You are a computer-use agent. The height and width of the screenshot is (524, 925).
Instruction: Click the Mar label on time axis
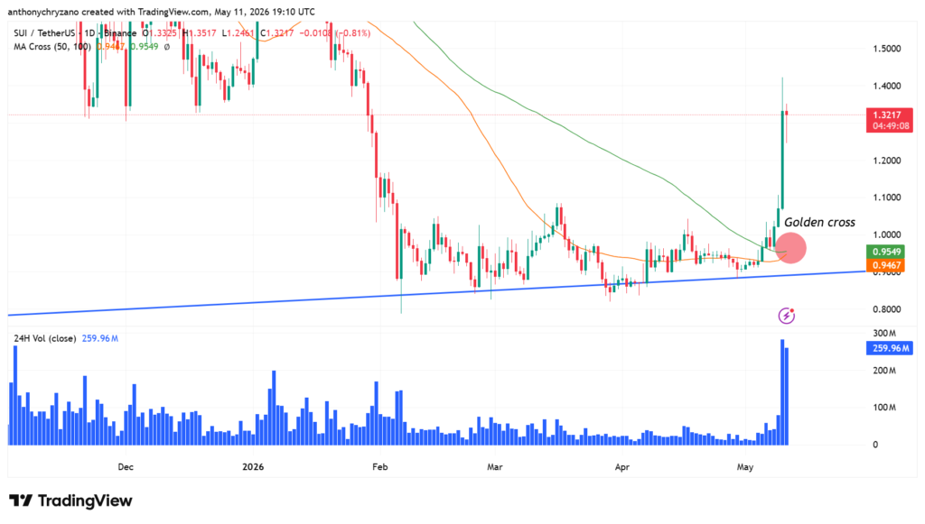pos(495,467)
